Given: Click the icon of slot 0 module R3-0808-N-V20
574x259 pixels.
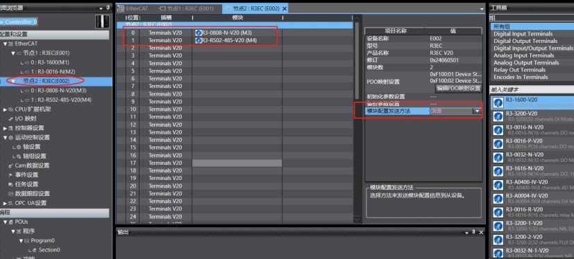Looking at the screenshot, I should pos(199,33).
